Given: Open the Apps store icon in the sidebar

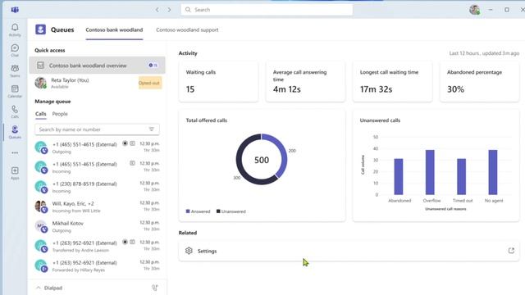Looking at the screenshot, I should pos(15,173).
